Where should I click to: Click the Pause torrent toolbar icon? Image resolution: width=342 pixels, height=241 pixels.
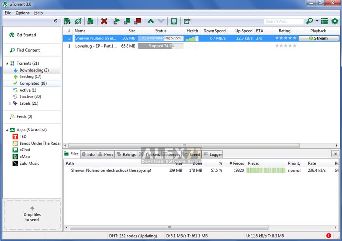point(127,21)
